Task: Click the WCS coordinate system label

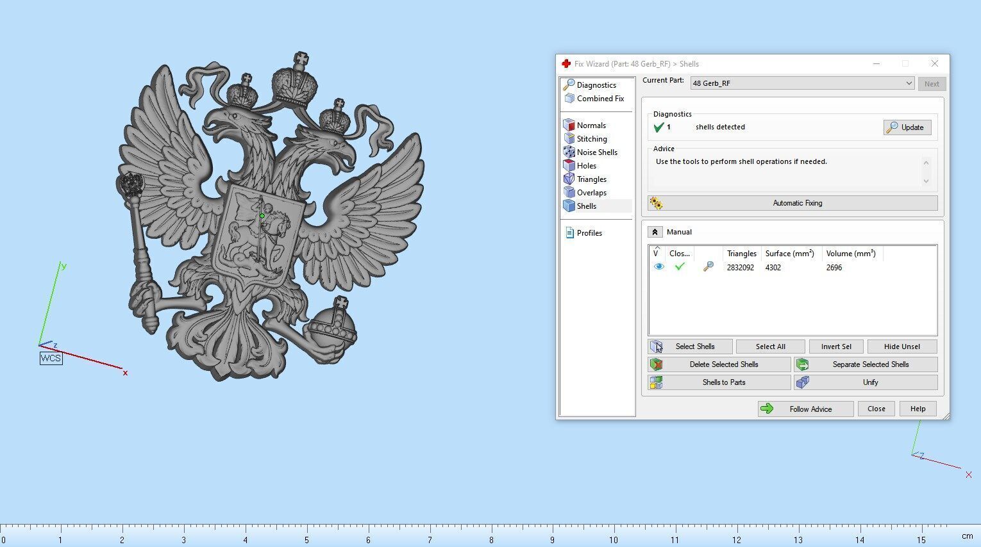Action: (51, 358)
